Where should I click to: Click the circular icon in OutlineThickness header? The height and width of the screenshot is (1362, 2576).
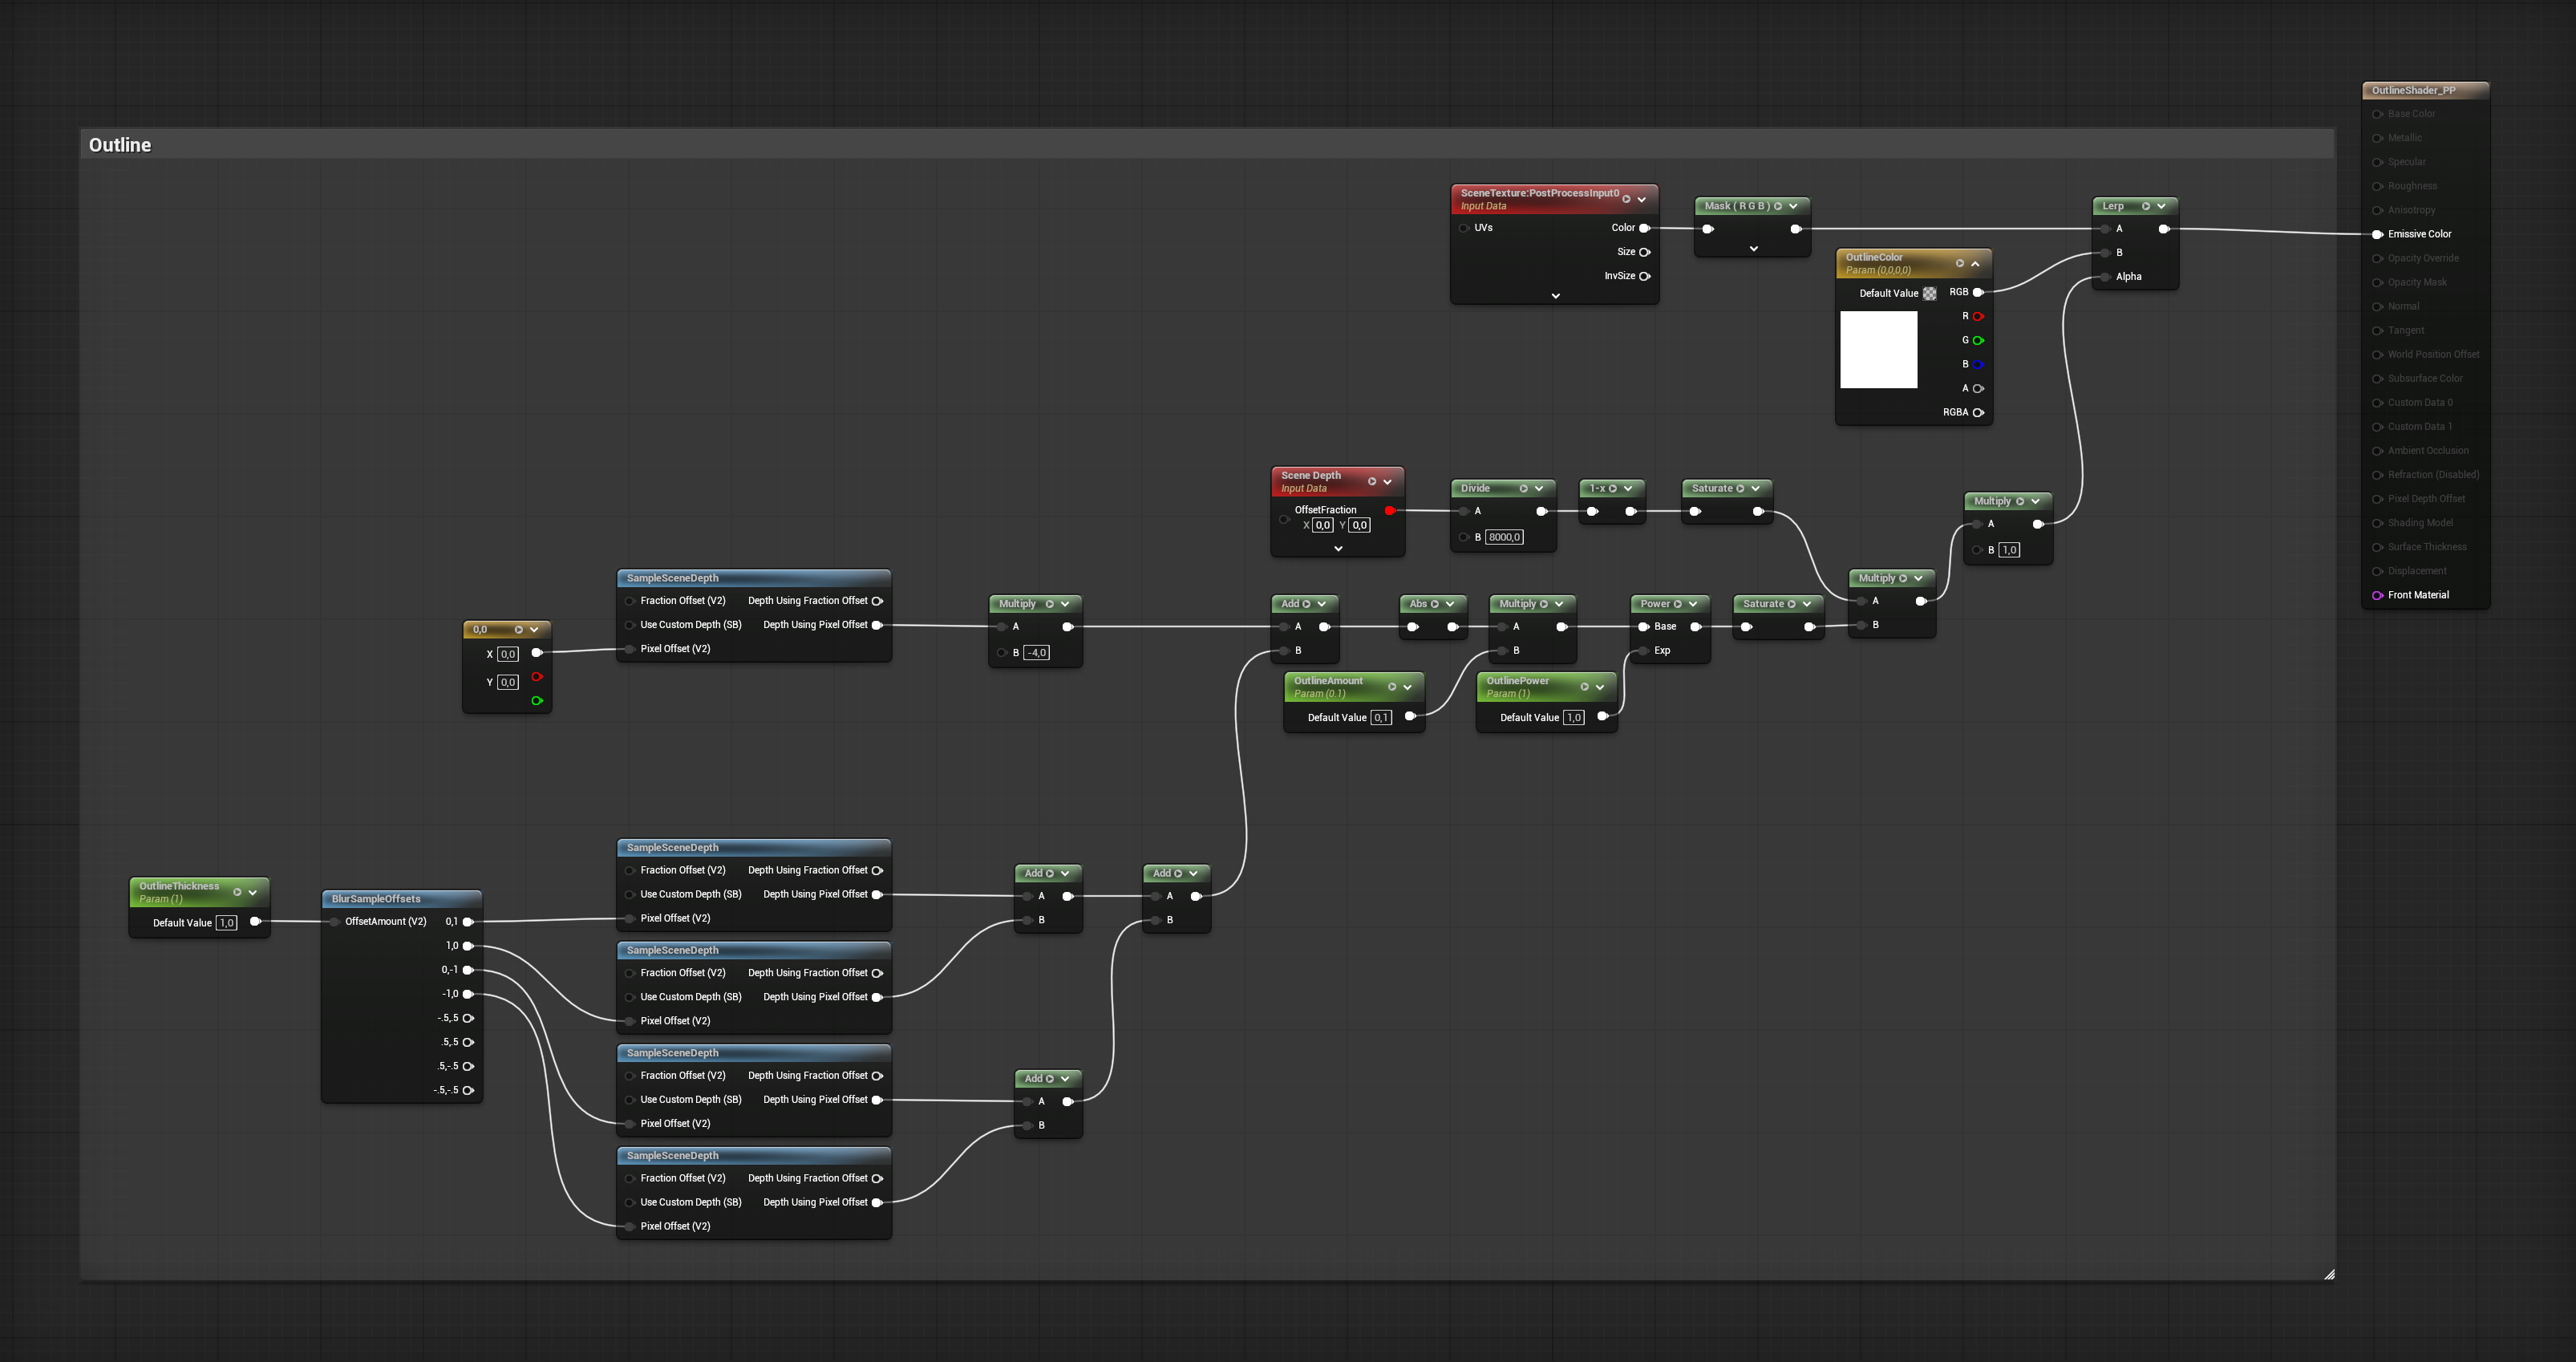click(237, 892)
